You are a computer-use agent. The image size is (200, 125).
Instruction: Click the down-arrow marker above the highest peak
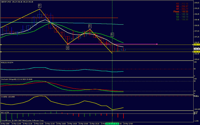pos(40,6)
